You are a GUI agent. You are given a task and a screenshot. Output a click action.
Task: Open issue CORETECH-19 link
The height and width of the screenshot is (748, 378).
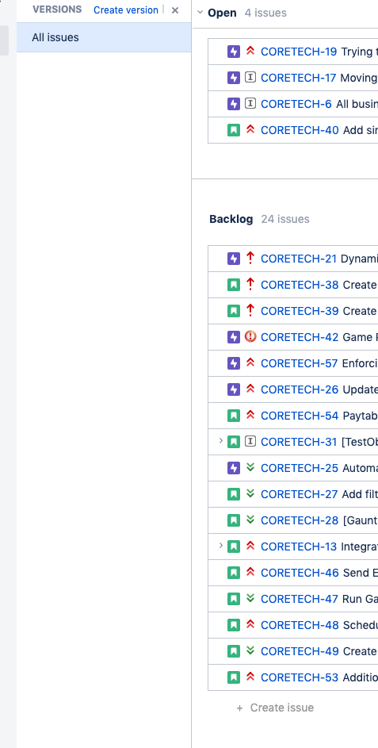coord(299,52)
